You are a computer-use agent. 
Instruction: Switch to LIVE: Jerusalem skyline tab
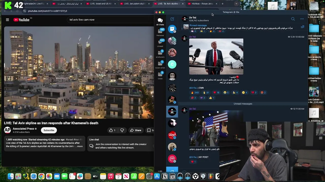pos(135,4)
